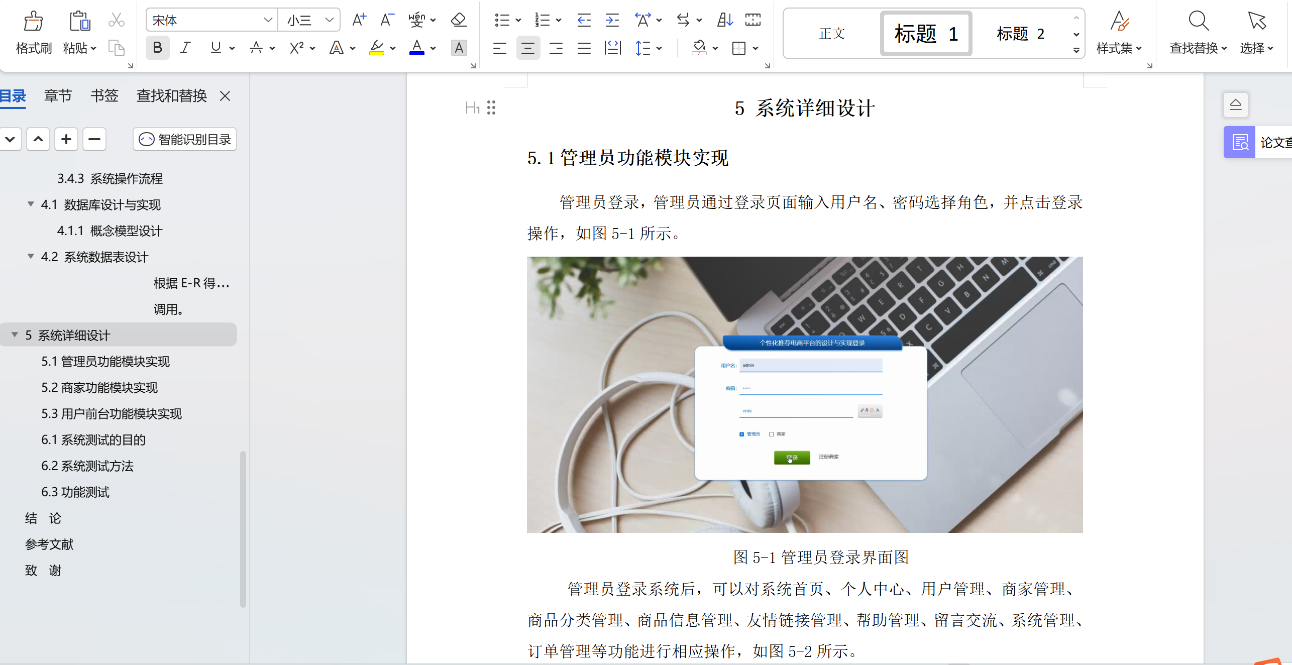The height and width of the screenshot is (665, 1292).
Task: Click the cut scissors icon
Action: click(x=117, y=20)
